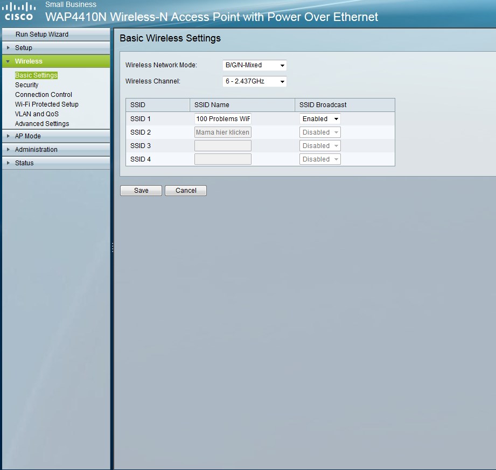This screenshot has width=496, height=470.
Task: Open Advanced Settings page
Action: pos(42,124)
